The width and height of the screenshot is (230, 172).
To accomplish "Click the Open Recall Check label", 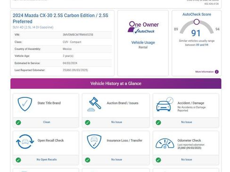I will pyautogui.click(x=51, y=141).
